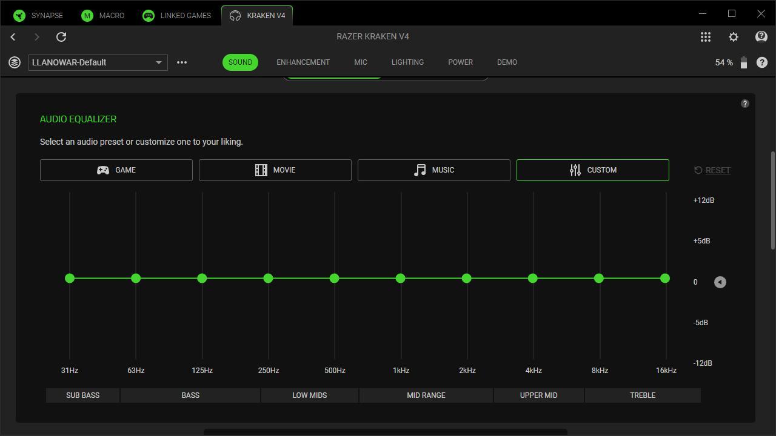Open the Linked Games tab
The image size is (776, 436).
click(x=176, y=15)
